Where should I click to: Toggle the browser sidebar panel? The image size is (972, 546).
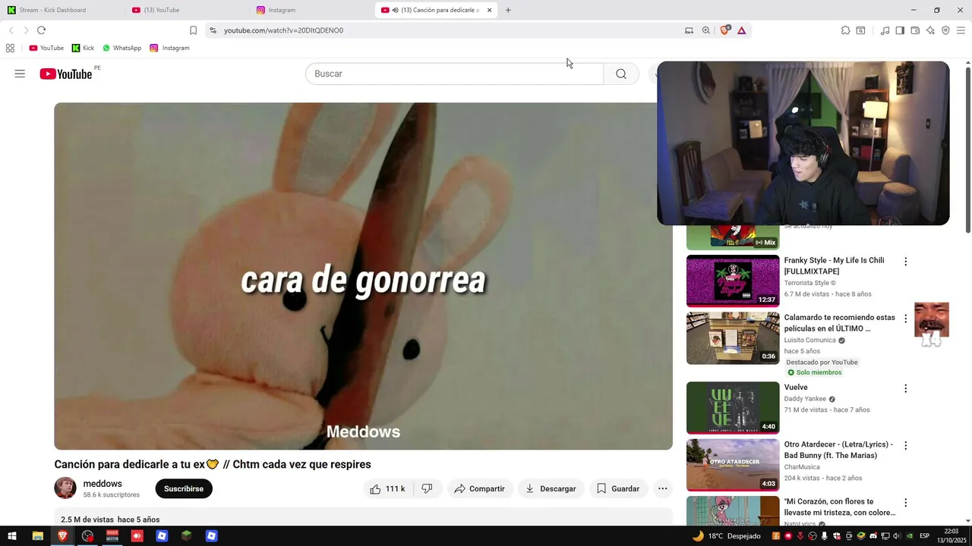(900, 30)
